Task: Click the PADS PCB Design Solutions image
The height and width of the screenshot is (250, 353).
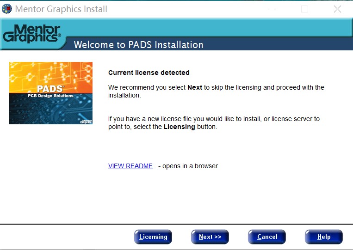Action: point(51,93)
